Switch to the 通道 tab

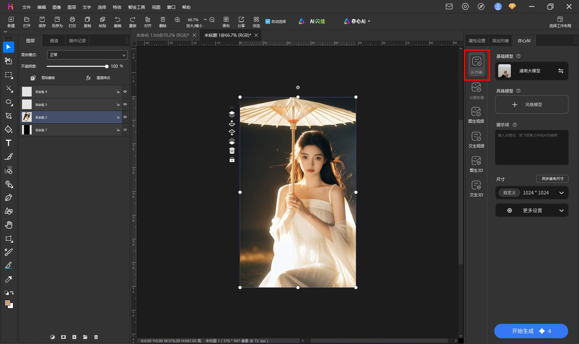pos(54,41)
